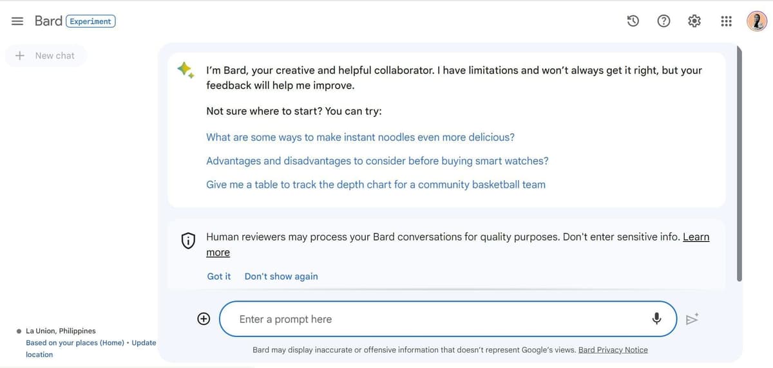This screenshot has height=368, width=773.
Task: Activate the microphone voice input
Action: (656, 318)
